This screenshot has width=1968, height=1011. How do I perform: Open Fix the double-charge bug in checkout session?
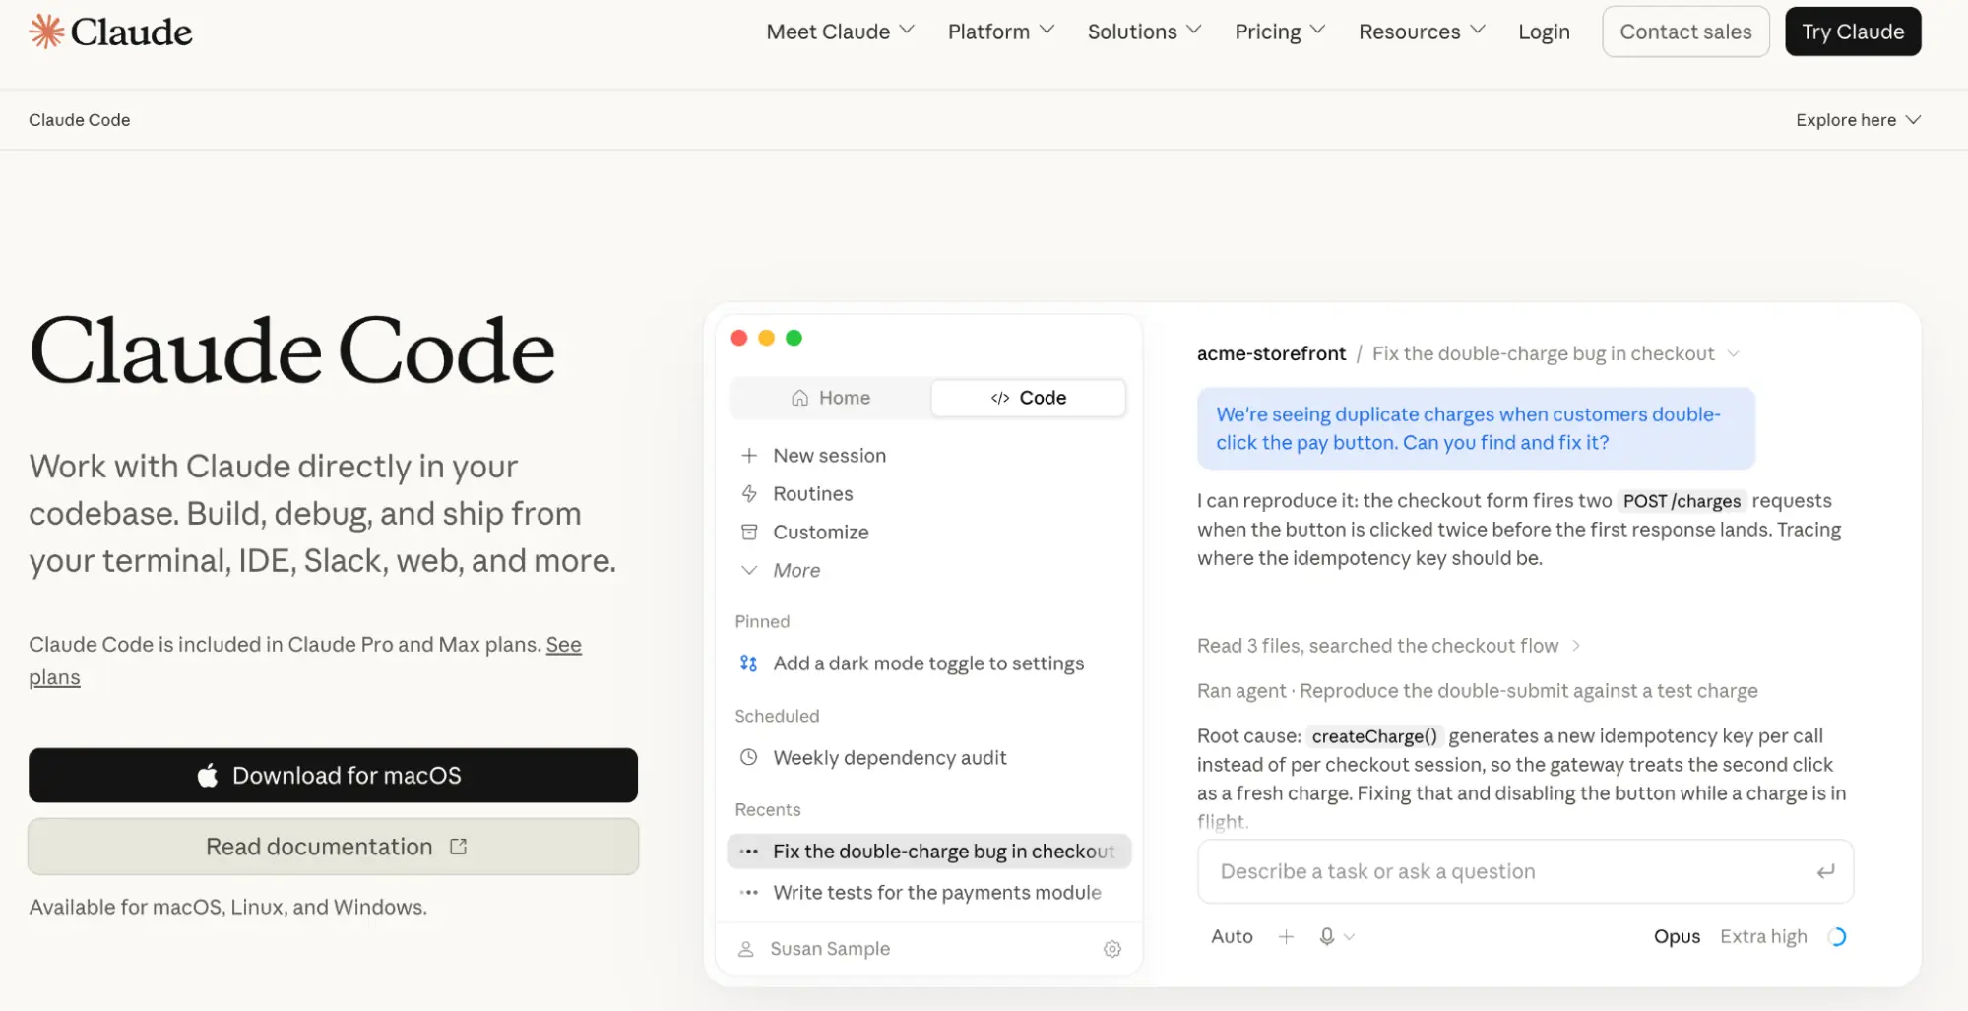coord(929,852)
